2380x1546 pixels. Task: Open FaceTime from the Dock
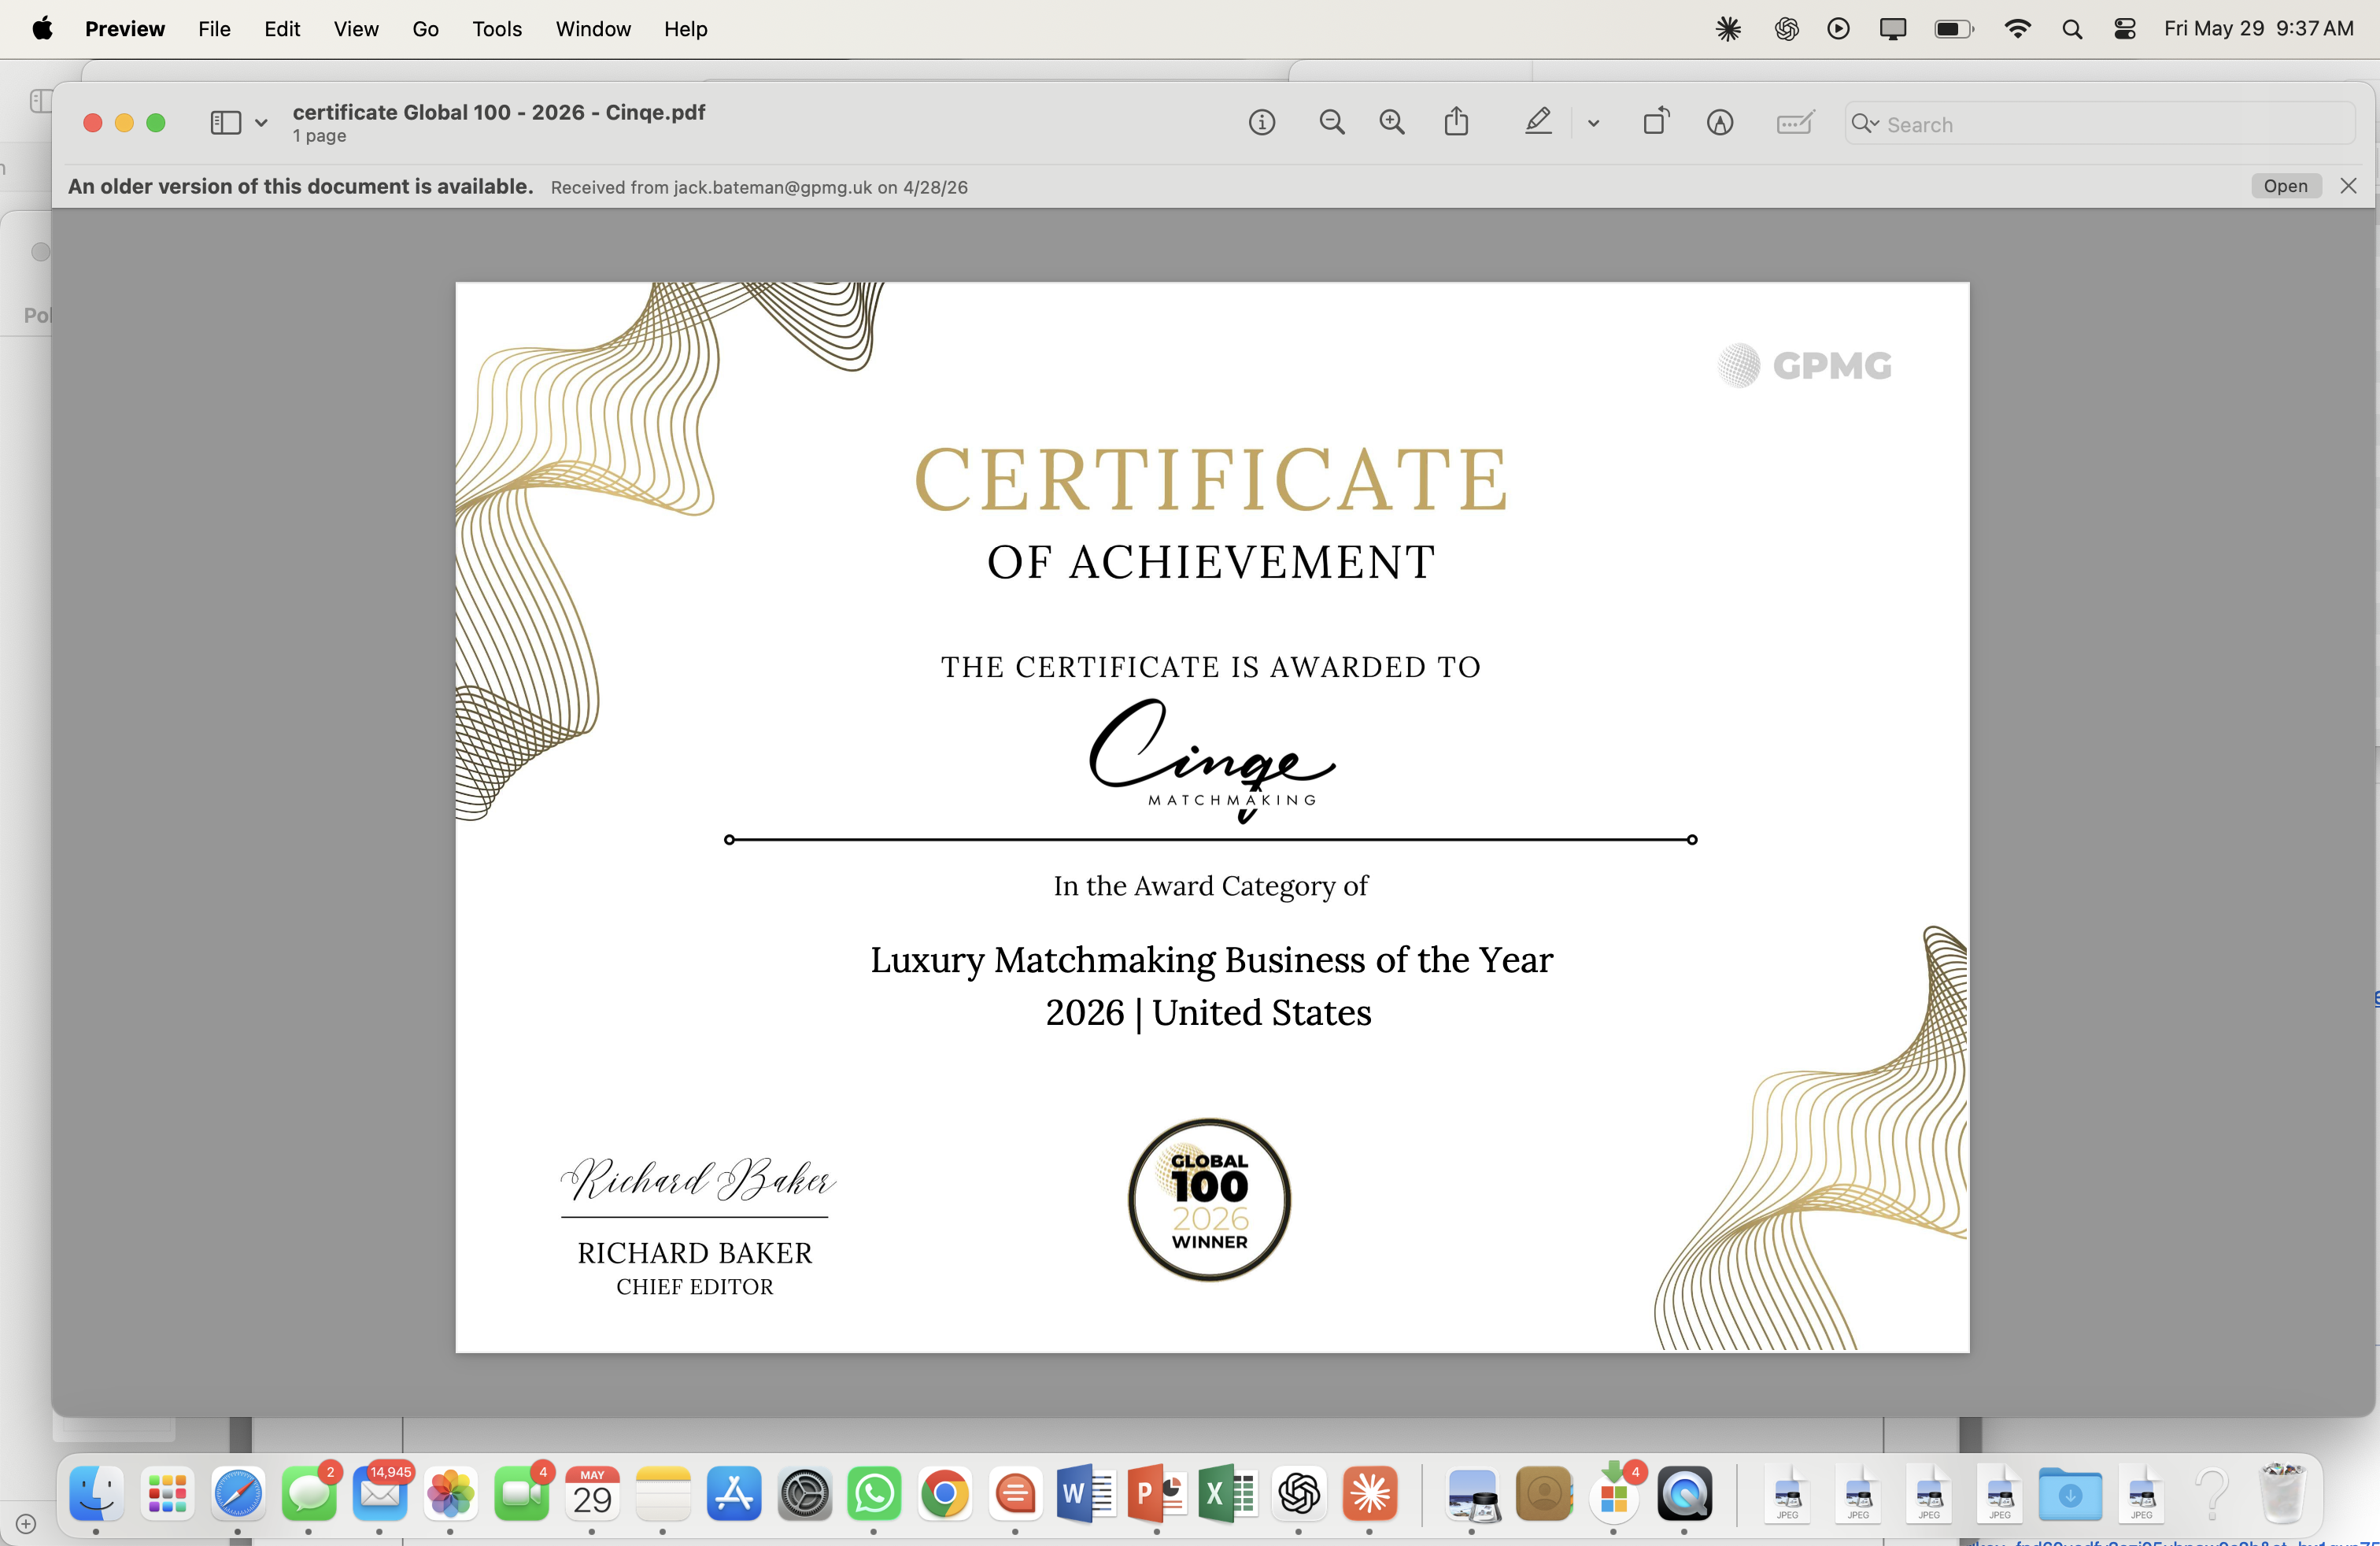point(522,1494)
